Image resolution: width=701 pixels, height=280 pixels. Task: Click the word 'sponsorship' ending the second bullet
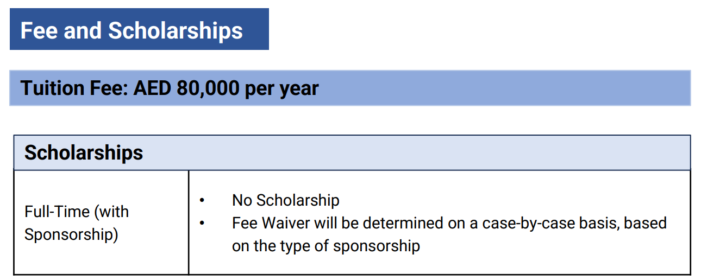377,246
